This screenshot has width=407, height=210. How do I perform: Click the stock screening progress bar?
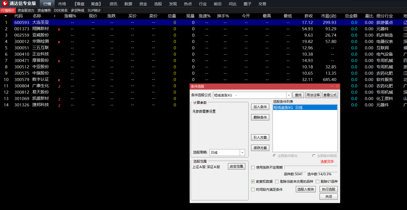311,167
